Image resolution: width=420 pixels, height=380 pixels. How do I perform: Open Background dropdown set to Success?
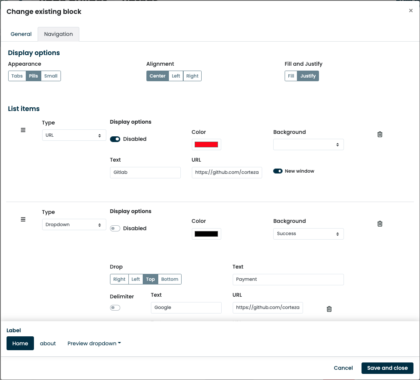coord(308,234)
